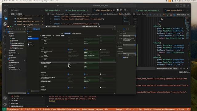Screen dimensions: 197x111
Task: Open the VS Code Search view icon
Action: 5,11
